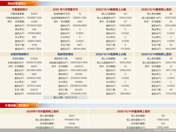Click 存量房 November 网上签约套数 value 16217
Viewport: 176px width, 132px height.
(72, 116)
